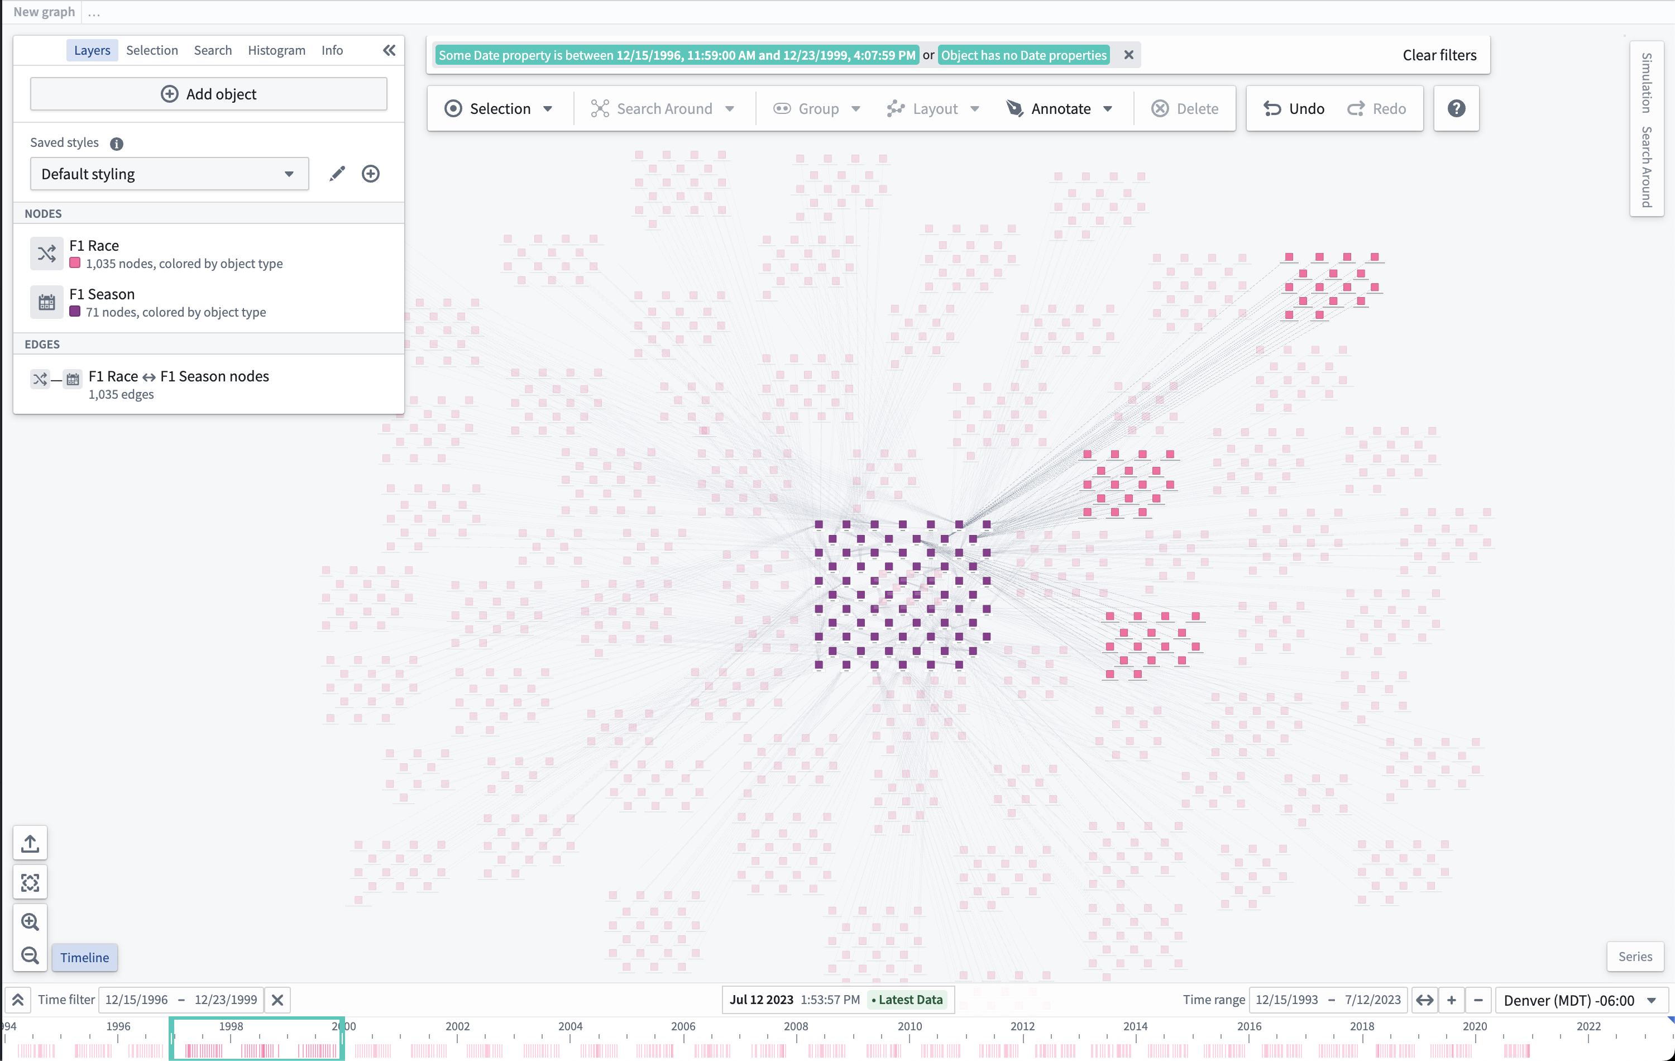Open the Annotate dropdown

[x=1060, y=108]
